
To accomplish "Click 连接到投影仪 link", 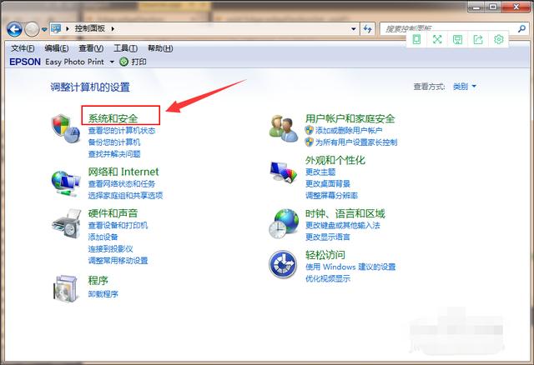I will coord(110,248).
